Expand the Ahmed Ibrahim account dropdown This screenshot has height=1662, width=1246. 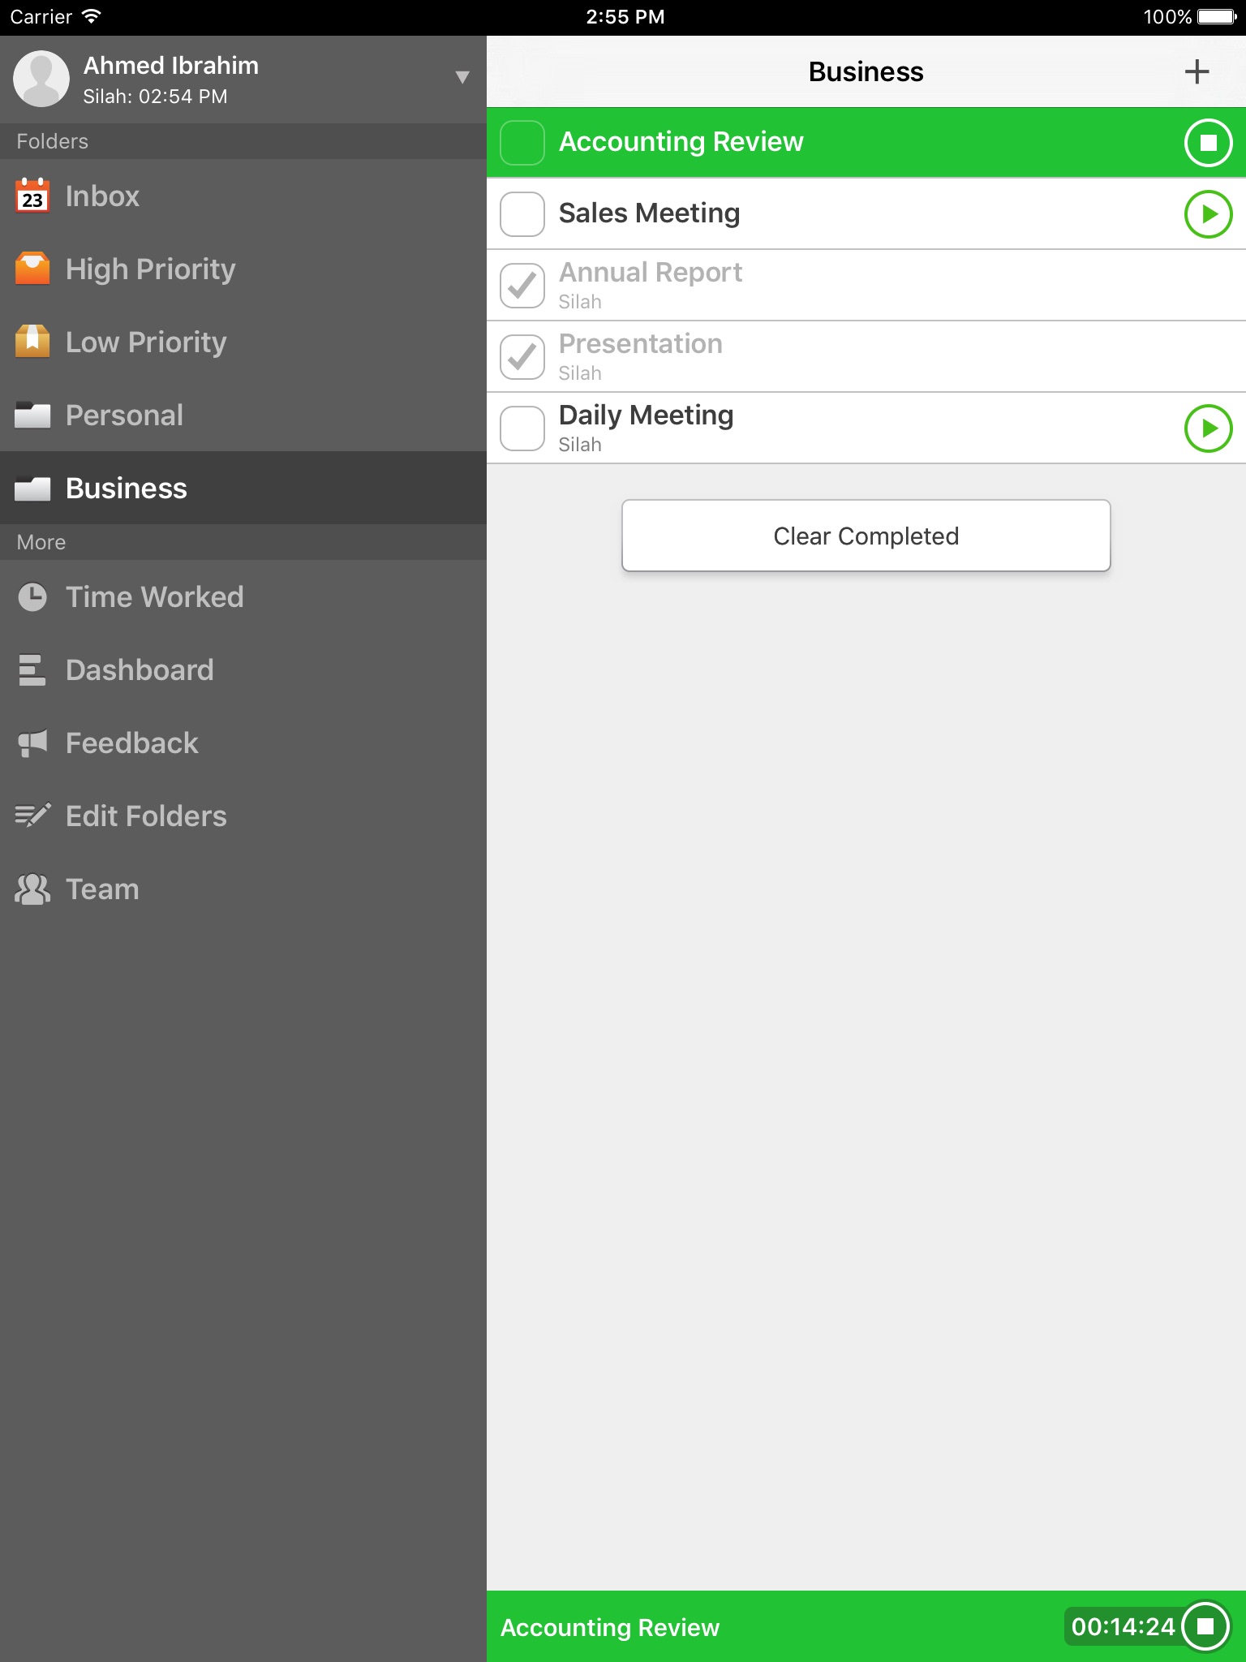pos(462,78)
